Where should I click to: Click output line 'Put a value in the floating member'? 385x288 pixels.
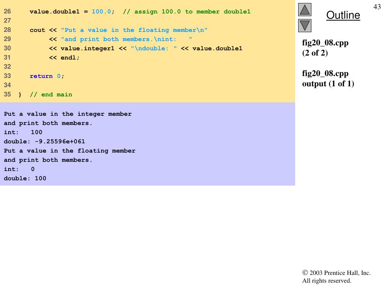(x=70, y=151)
